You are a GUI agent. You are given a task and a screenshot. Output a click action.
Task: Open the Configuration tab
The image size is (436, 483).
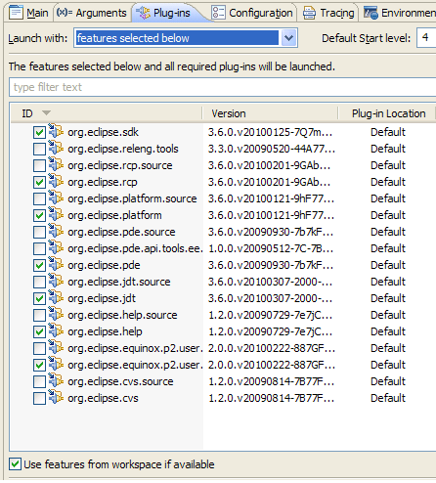click(x=252, y=13)
